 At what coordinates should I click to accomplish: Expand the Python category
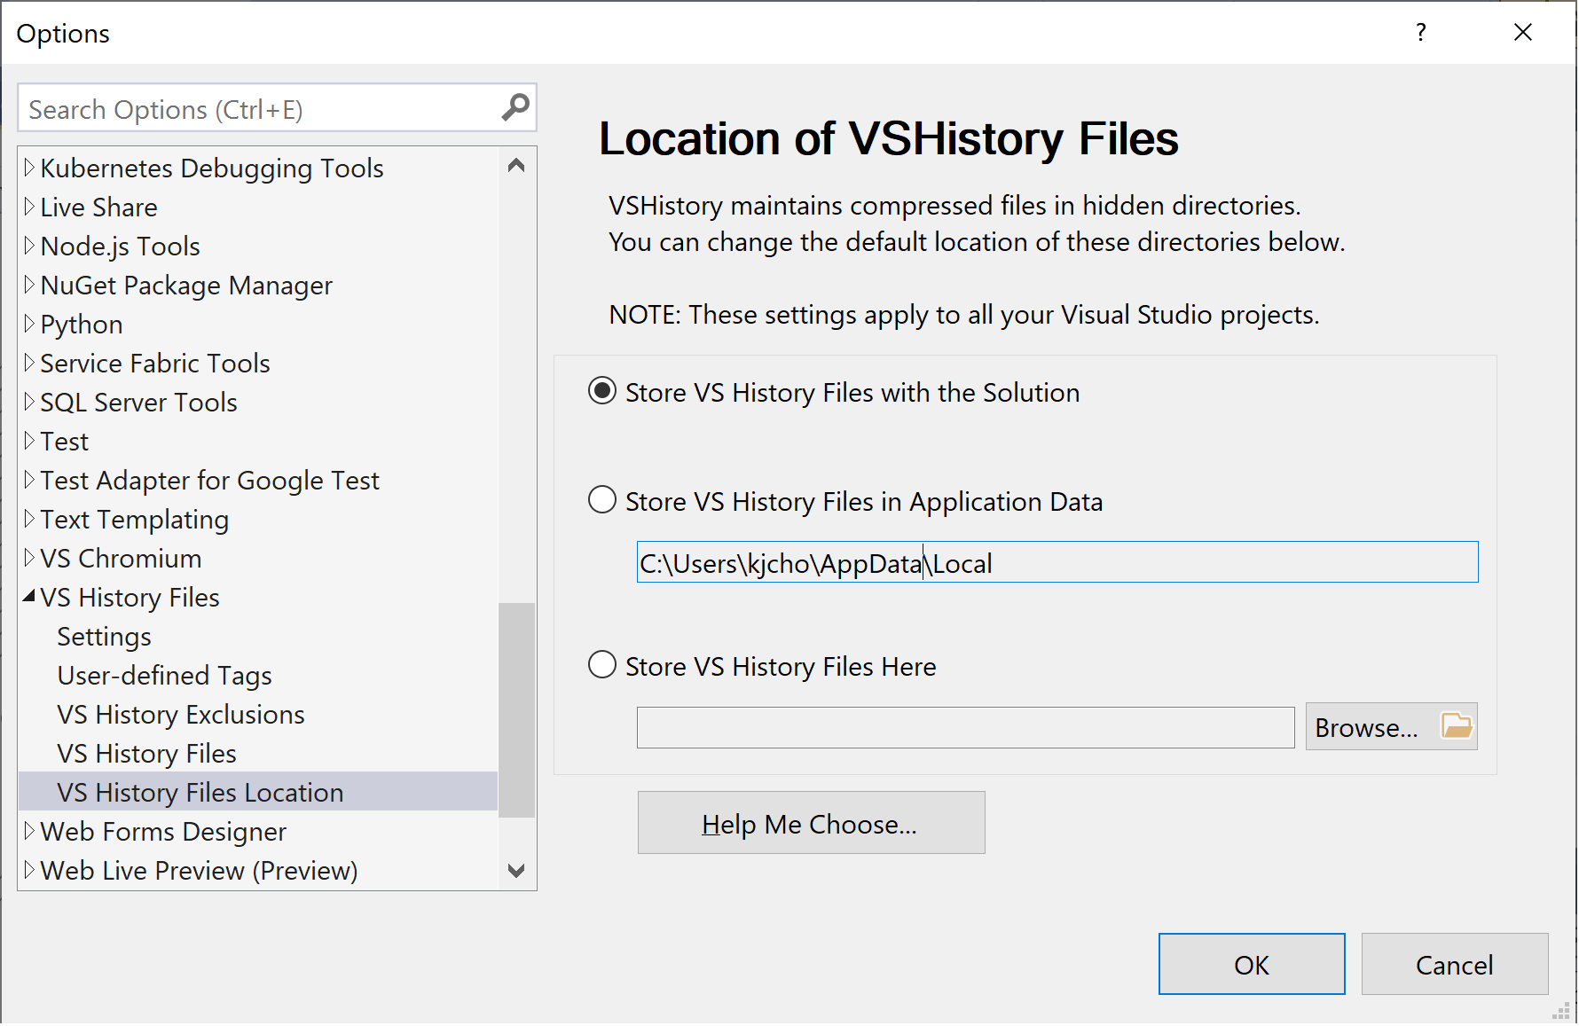[29, 324]
